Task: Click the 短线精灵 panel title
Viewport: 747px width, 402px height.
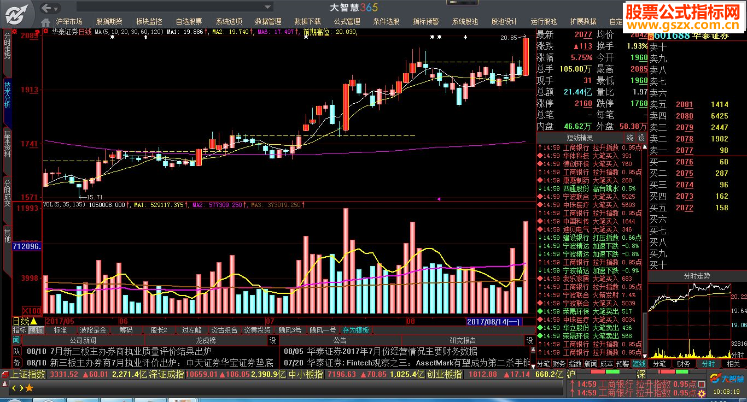Action: [x=580, y=138]
